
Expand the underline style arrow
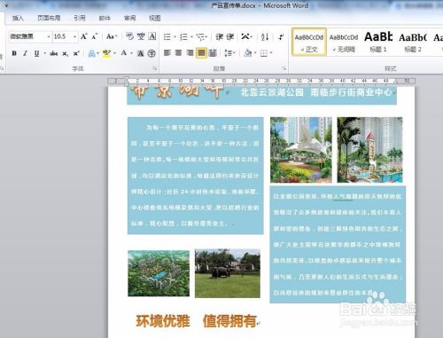point(44,53)
